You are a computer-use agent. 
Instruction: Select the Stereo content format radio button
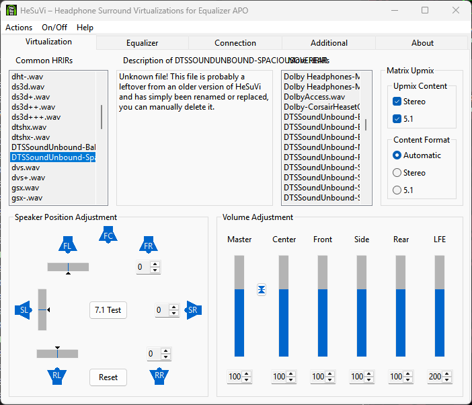coord(397,173)
